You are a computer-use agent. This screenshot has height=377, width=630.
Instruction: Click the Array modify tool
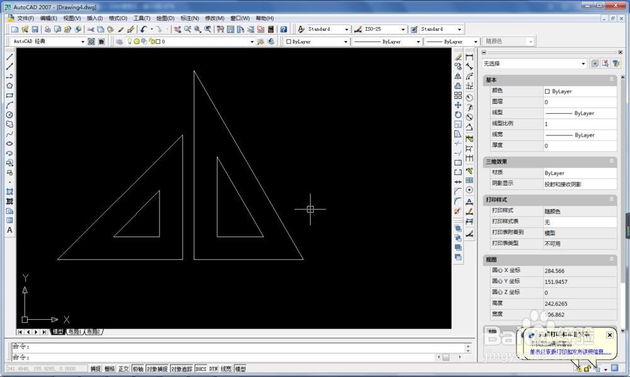[458, 96]
